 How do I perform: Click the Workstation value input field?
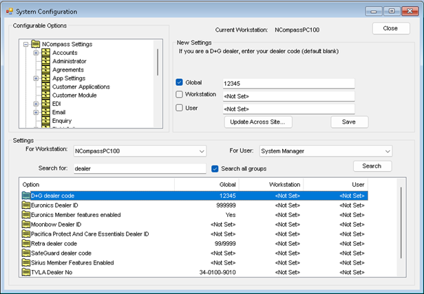(288, 96)
